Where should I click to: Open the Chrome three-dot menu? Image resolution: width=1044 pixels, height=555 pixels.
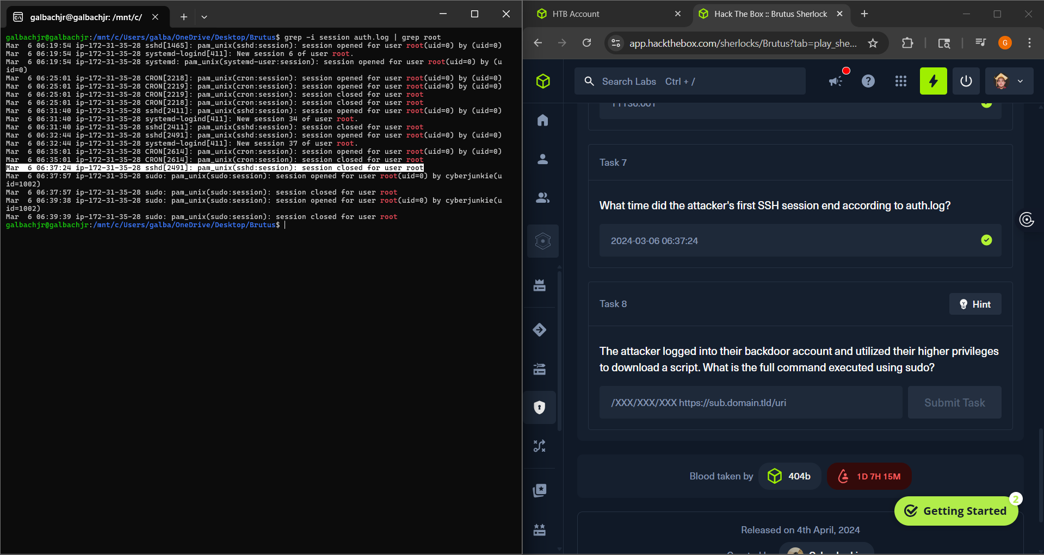click(x=1029, y=43)
